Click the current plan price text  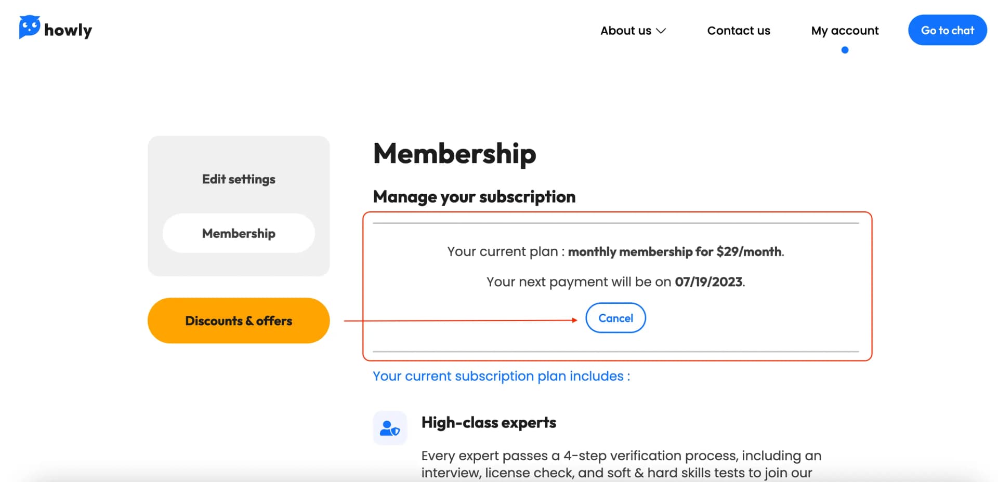point(675,252)
